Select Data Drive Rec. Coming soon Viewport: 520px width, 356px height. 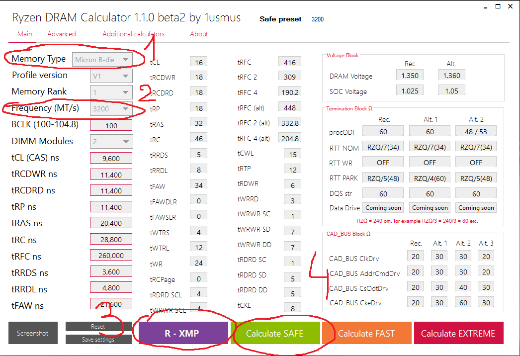point(383,208)
